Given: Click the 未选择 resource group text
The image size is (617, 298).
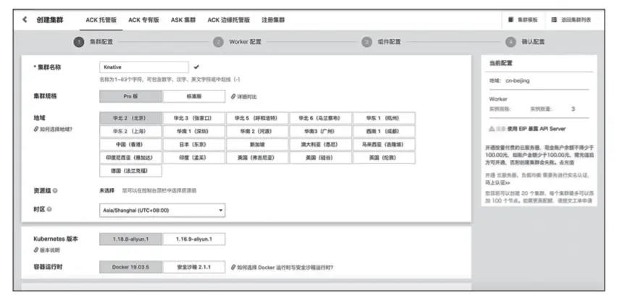Looking at the screenshot, I should point(106,191).
